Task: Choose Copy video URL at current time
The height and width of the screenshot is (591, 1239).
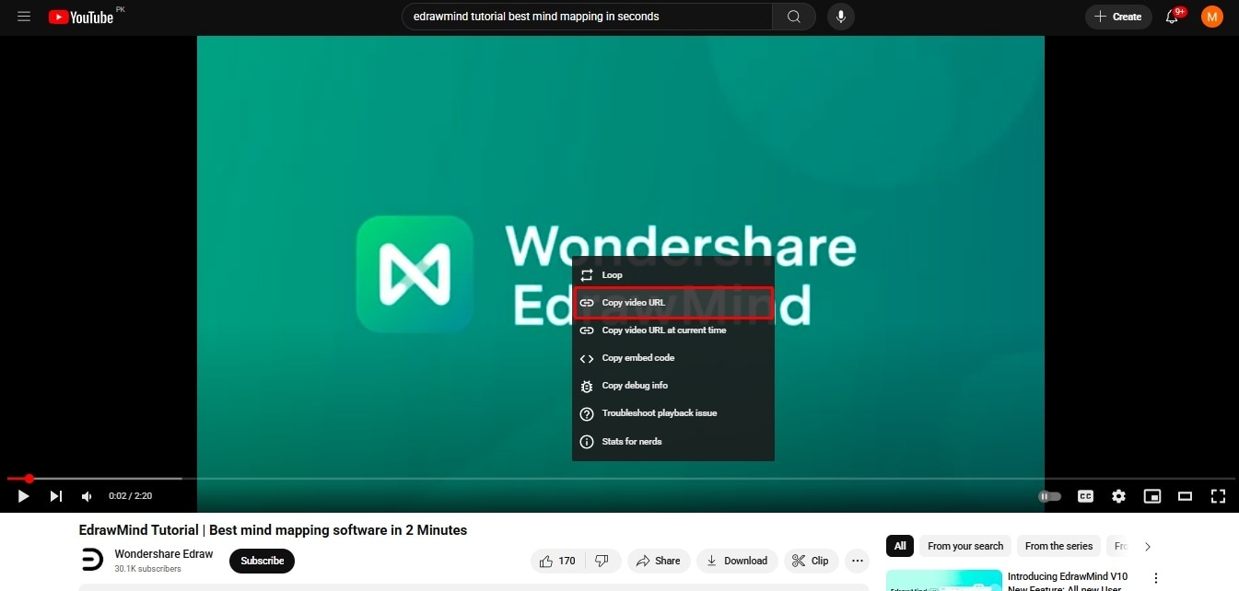Action: tap(673, 330)
